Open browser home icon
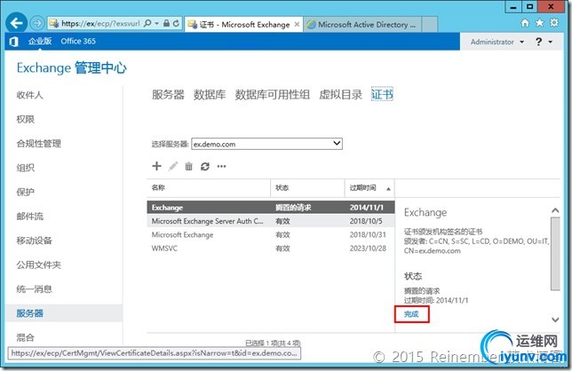The image size is (572, 371). pos(525,23)
